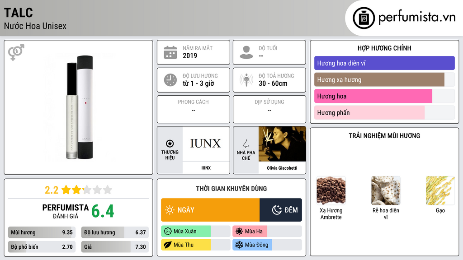Open the Olivia Giacobetti perfumer photo

(282, 144)
